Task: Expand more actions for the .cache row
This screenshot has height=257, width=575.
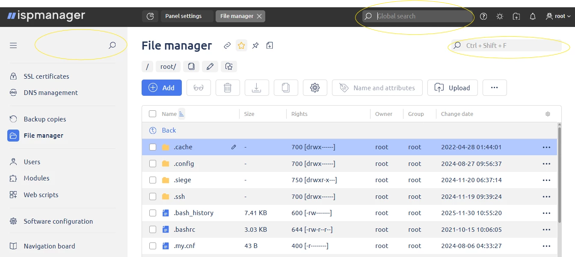Action: (546, 147)
